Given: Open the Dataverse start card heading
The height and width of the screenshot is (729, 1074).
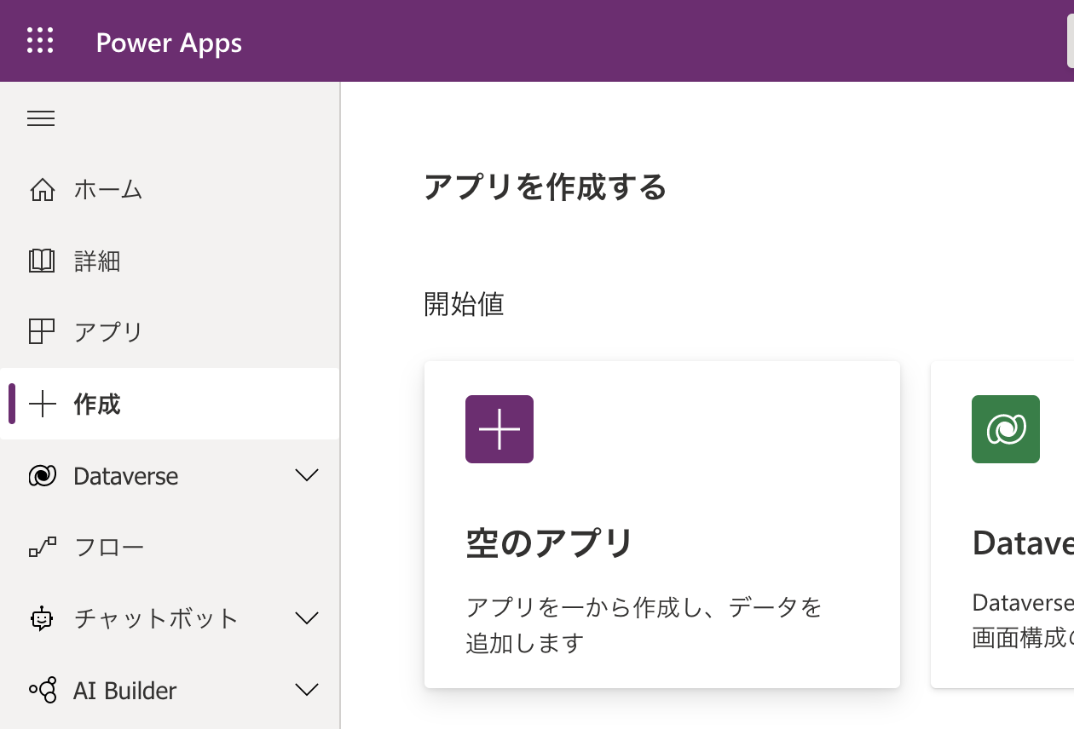Looking at the screenshot, I should (1022, 543).
